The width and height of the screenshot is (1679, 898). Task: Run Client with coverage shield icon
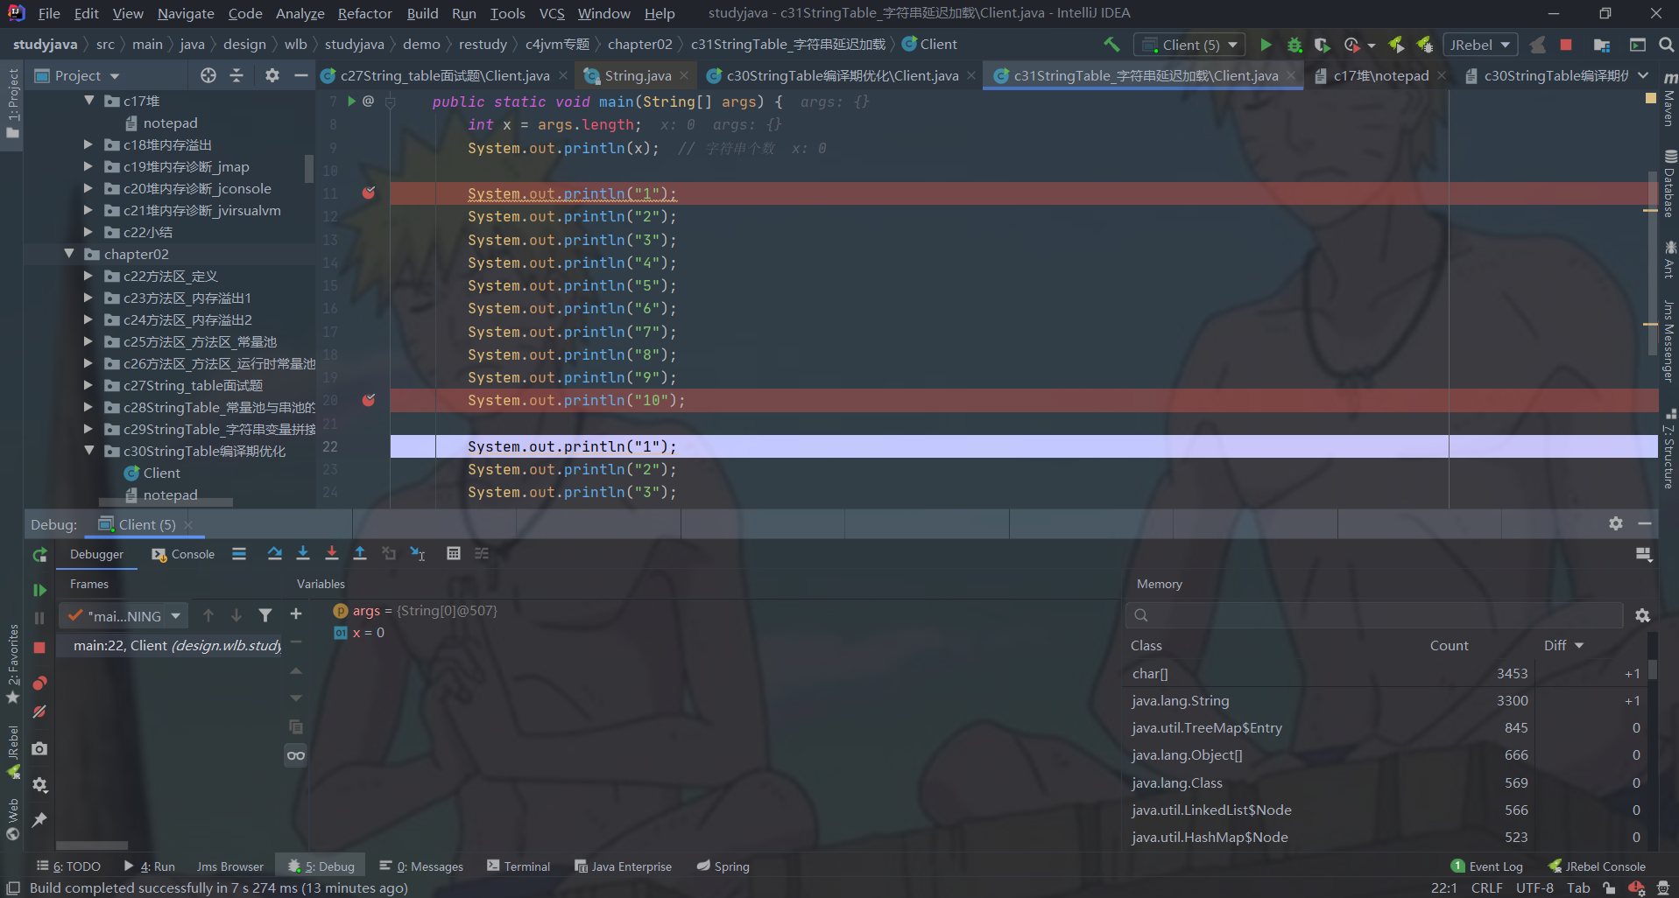point(1323,45)
